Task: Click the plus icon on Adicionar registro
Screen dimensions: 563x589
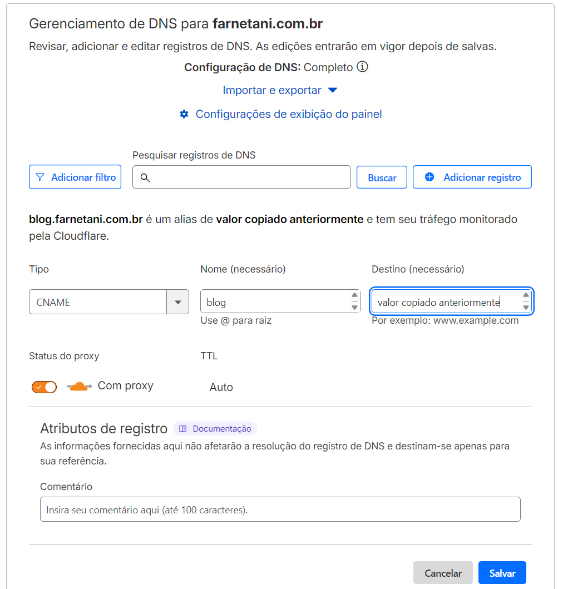Action: pos(429,176)
